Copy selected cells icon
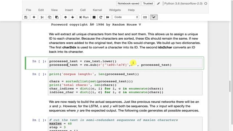The height and width of the screenshot is (131, 233). click(x=50, y=17)
